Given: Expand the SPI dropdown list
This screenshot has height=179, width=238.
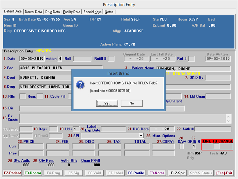Looking at the screenshot, I should click(x=141, y=136).
